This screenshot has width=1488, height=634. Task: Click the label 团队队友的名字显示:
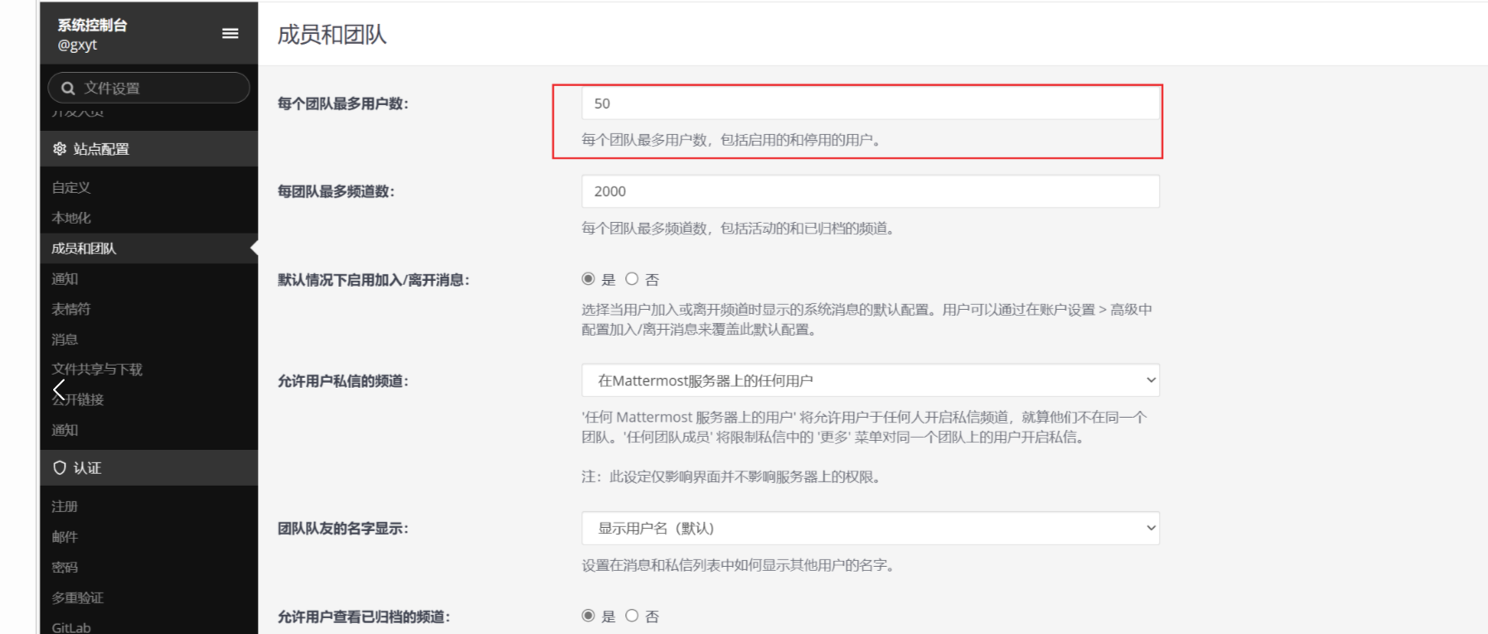coord(343,529)
